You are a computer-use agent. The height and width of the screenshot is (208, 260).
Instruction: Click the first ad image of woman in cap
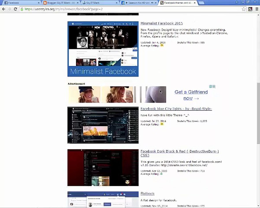point(84,94)
